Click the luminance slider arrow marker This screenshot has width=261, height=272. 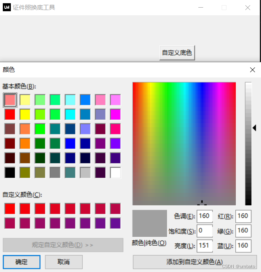point(255,128)
